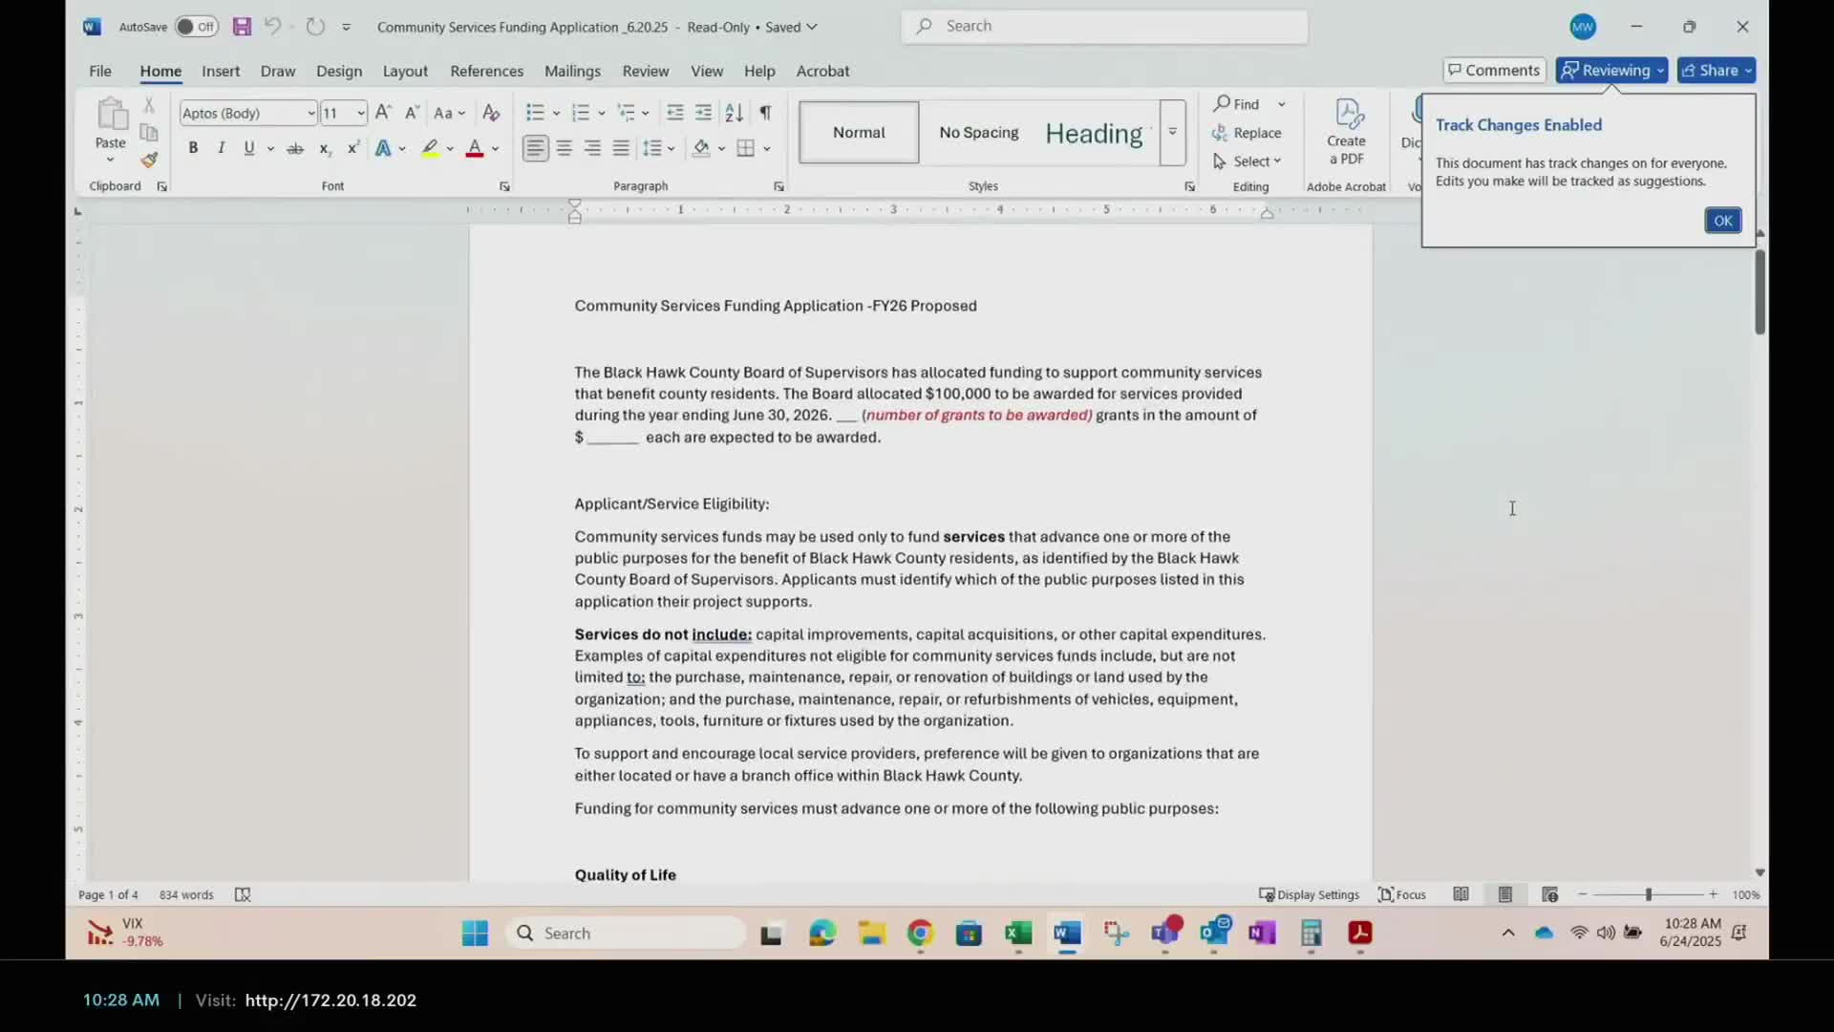Open the References tab
This screenshot has width=1834, height=1032.
[x=486, y=72]
